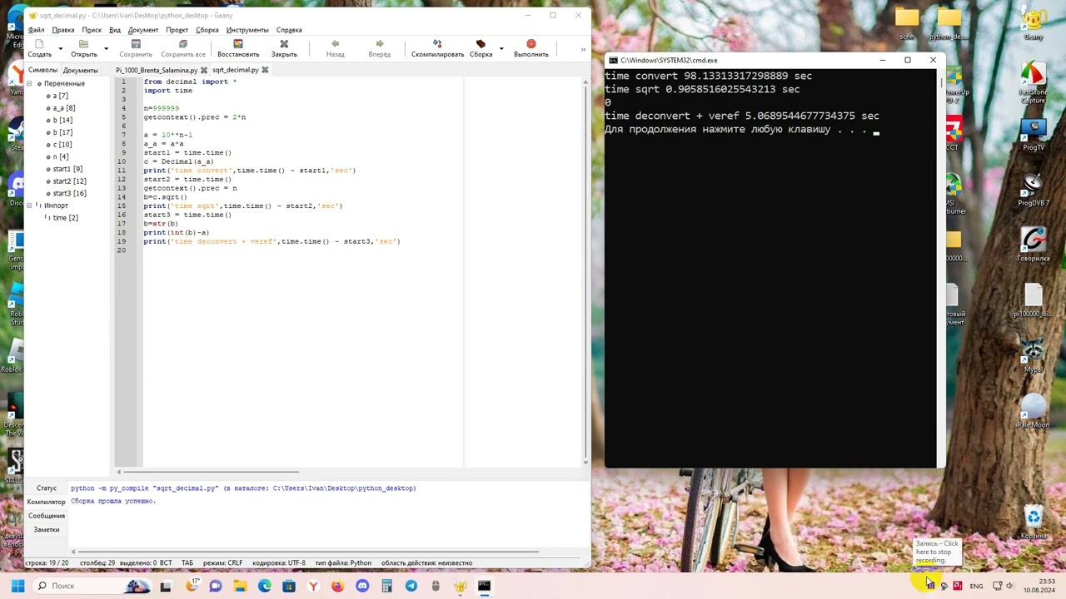
Task: Open the Поиск menu
Action: pos(92,30)
